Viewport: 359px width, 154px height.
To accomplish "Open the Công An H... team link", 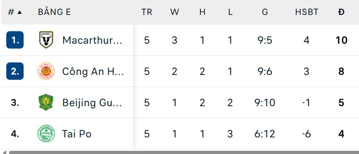I will coord(93,71).
